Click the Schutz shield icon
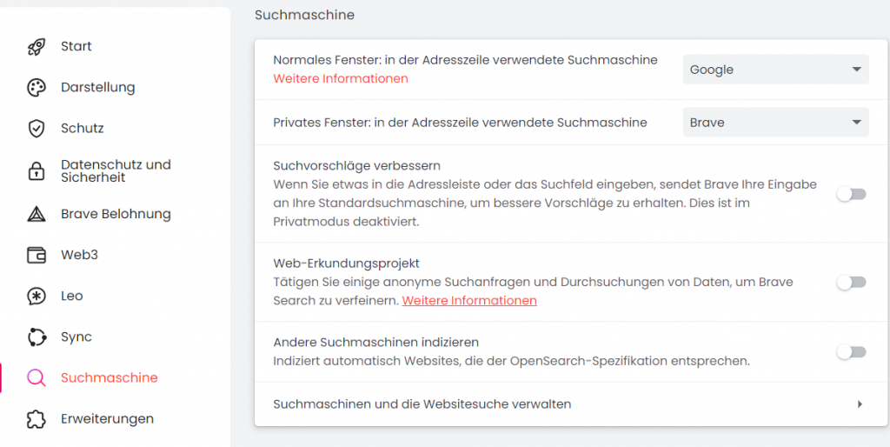This screenshot has width=890, height=447. point(37,129)
